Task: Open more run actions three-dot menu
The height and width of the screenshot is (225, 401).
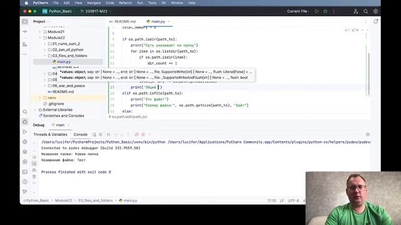Action: (x=334, y=11)
